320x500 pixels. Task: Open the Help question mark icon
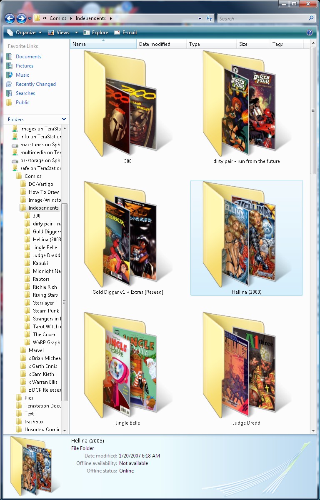[310, 32]
